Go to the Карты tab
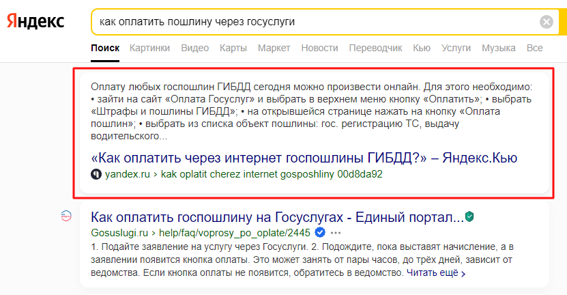 pos(233,48)
